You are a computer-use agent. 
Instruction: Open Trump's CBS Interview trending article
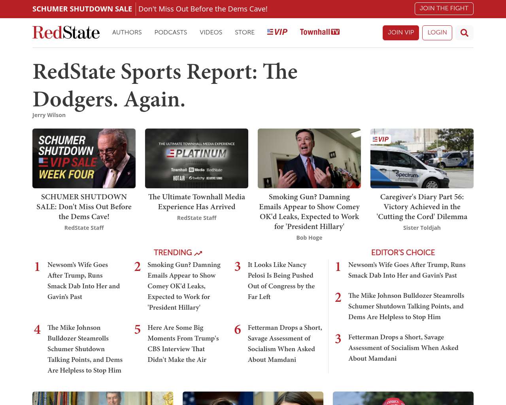click(x=183, y=343)
